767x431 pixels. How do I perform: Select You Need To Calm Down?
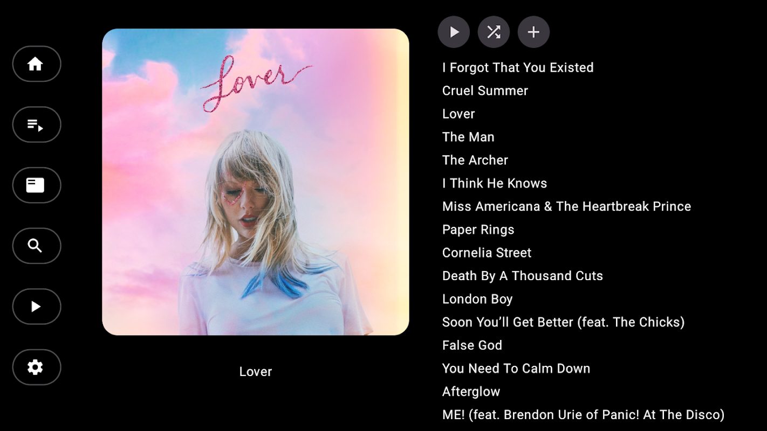click(x=516, y=369)
